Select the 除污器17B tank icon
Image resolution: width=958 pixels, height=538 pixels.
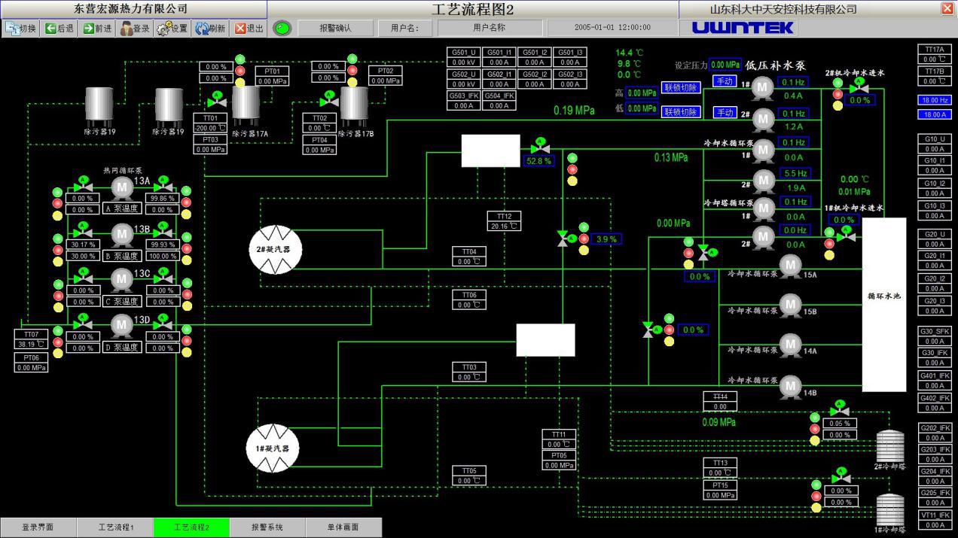point(354,105)
